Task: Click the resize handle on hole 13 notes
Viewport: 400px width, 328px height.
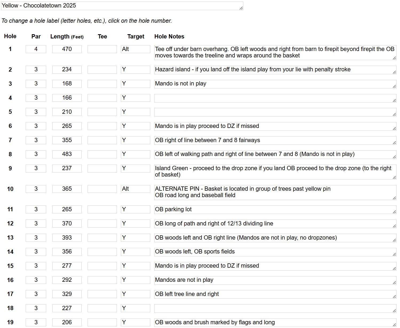Action: tap(394, 240)
